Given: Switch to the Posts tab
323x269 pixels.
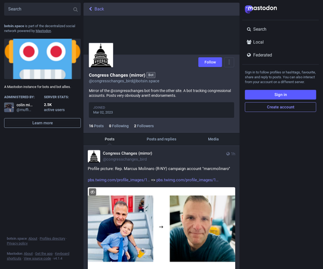Looking at the screenshot, I should (x=109, y=139).
